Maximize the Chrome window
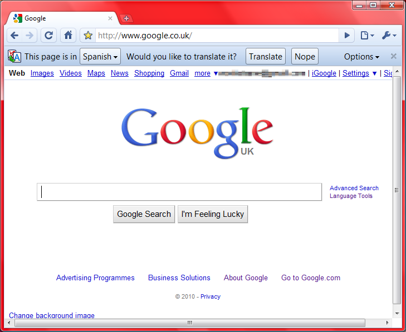 [x=373, y=5]
